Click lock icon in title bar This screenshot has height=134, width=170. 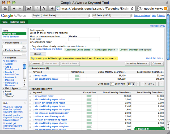pyautogui.click(x=167, y=3)
